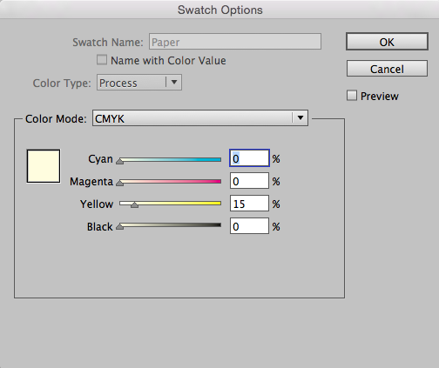This screenshot has width=439, height=368.
Task: Click the Cancel button
Action: (387, 69)
